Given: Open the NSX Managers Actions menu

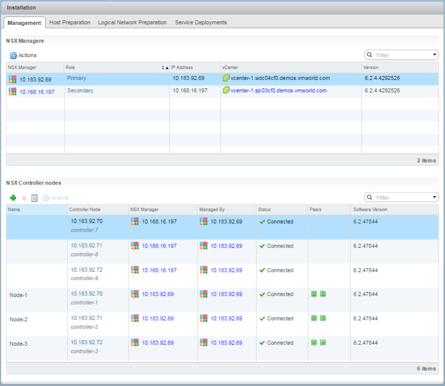Looking at the screenshot, I should tap(27, 56).
